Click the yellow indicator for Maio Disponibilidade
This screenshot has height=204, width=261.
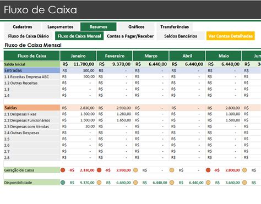(x=208, y=183)
